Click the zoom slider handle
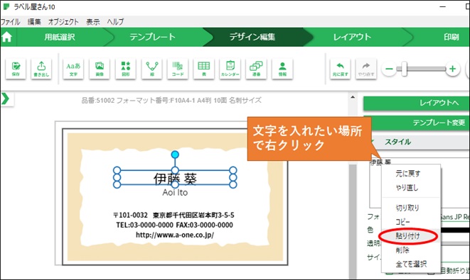Screen dimensions: 470x280 405,69
